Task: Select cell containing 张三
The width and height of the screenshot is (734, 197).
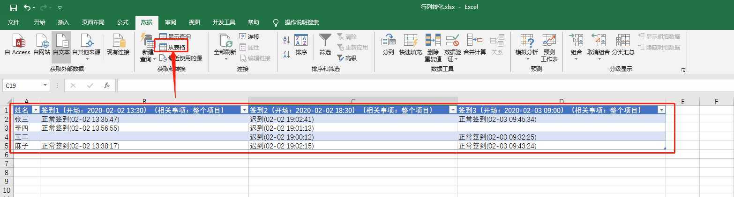Action: 27,119
